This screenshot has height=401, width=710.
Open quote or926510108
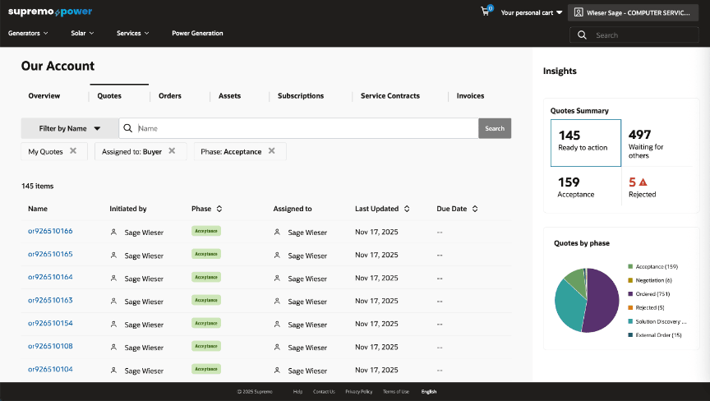coord(50,346)
